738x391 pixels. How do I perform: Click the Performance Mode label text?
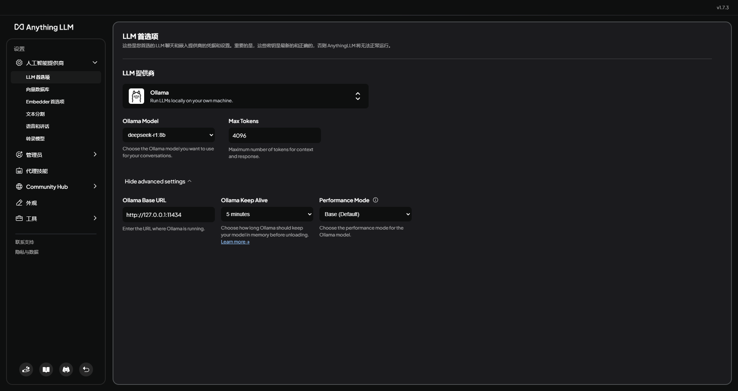point(344,200)
